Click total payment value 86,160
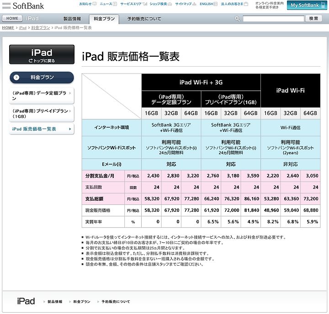 [x=252, y=199]
